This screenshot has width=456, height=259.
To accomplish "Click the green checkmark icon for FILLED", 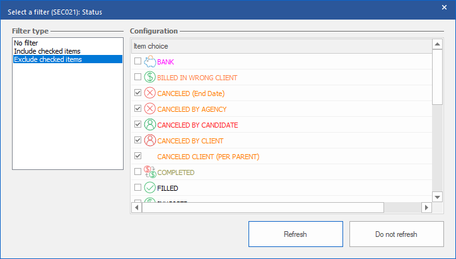I will [x=149, y=188].
